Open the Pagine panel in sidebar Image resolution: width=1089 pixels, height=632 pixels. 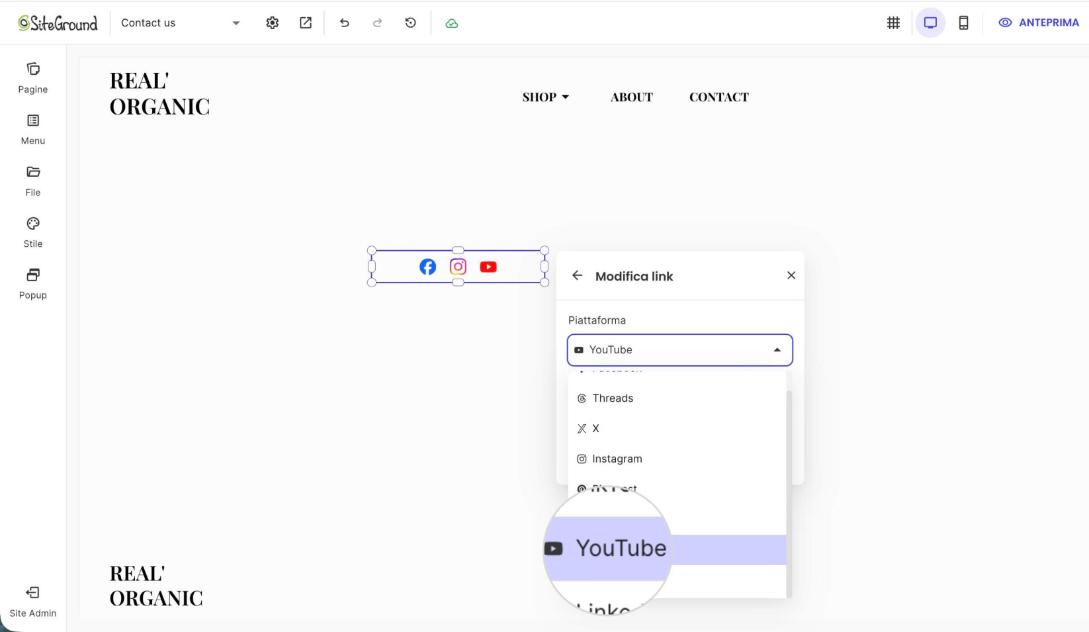(x=32, y=78)
